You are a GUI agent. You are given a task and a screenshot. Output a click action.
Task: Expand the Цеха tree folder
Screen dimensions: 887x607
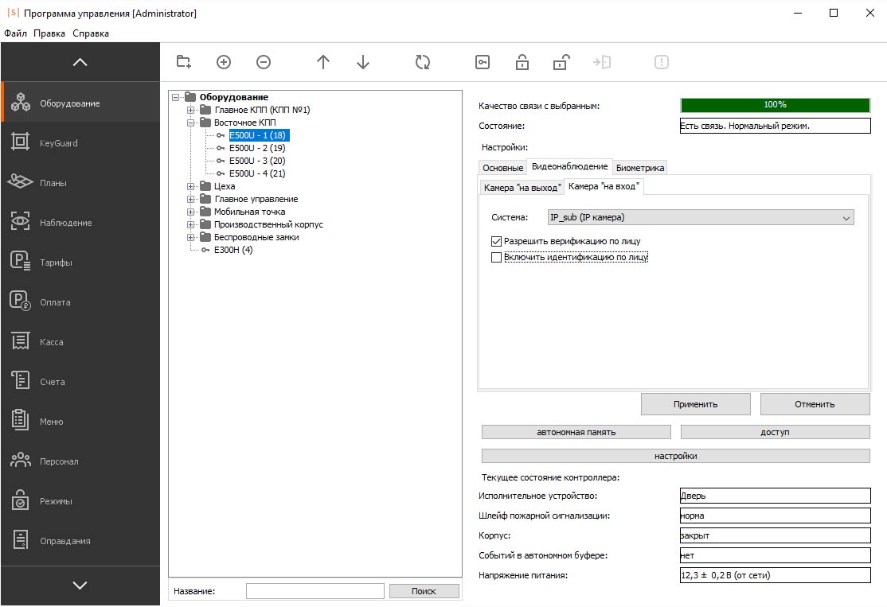coord(191,186)
